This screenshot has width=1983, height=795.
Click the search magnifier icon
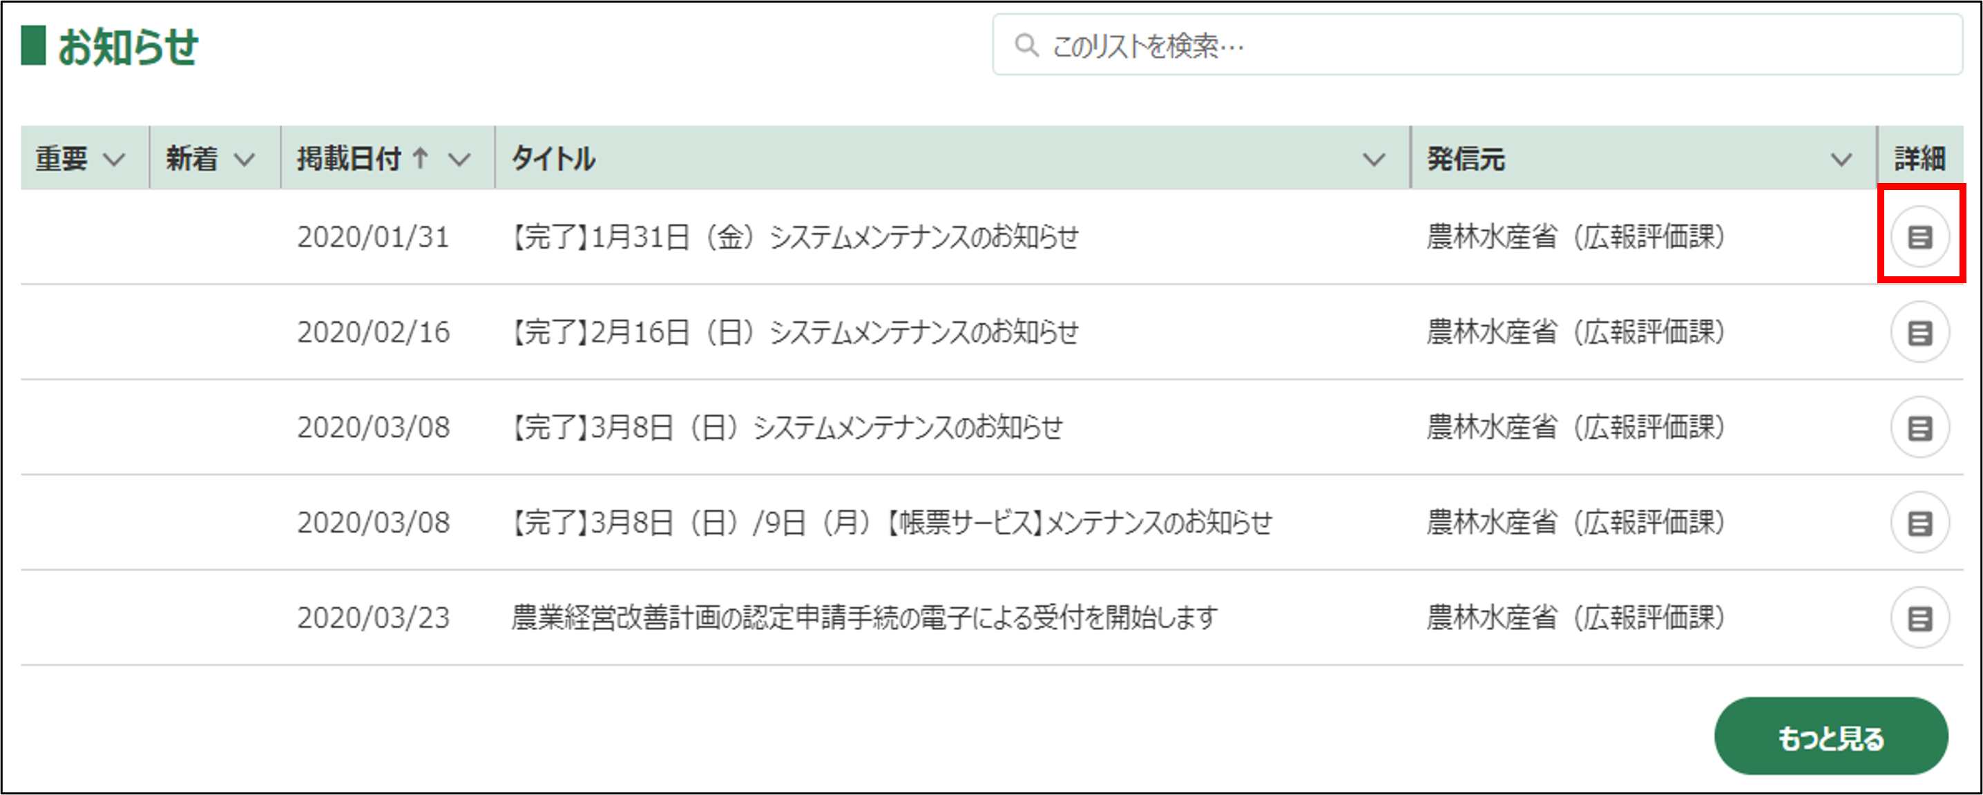(1026, 46)
